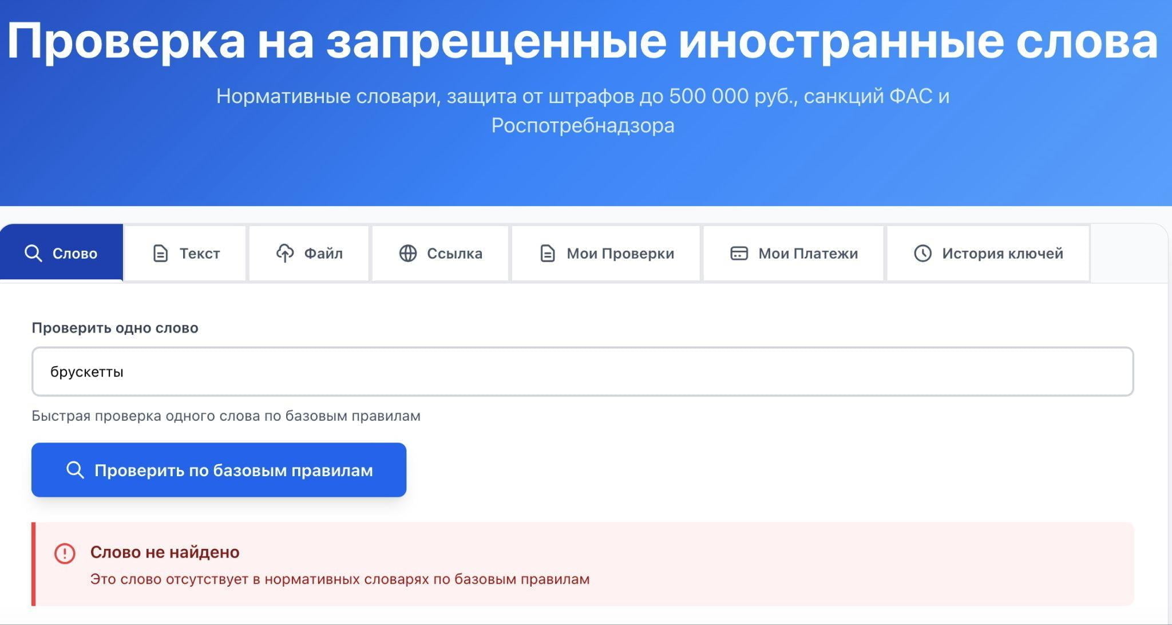Click the globe icon on Ссылка tab

point(410,252)
